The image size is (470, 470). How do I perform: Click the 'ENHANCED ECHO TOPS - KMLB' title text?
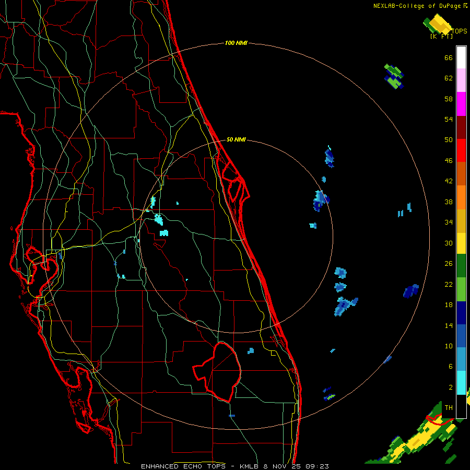(x=199, y=466)
